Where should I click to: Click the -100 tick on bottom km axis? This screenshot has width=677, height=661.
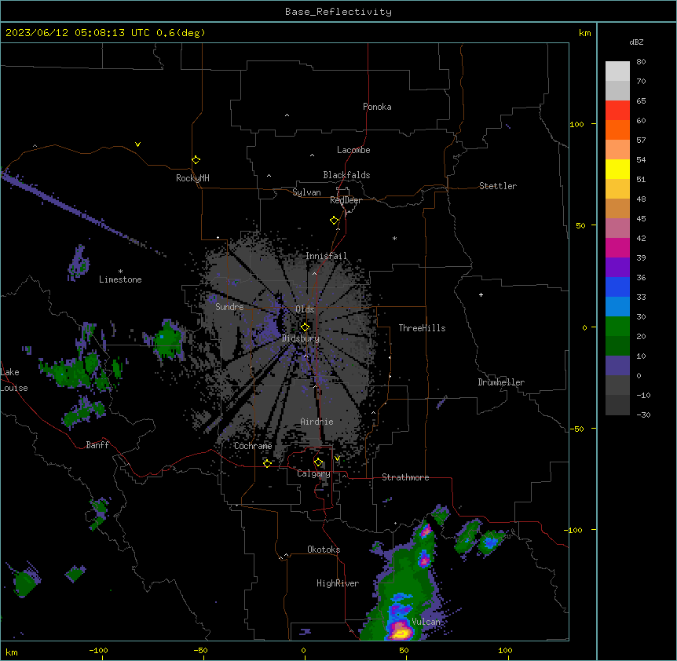tap(98, 650)
